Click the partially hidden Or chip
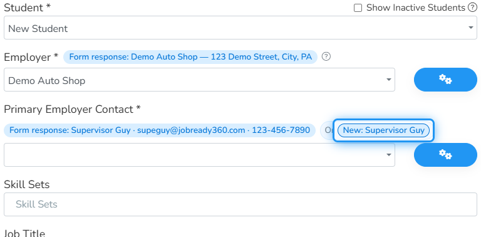The image size is (481, 237). 328,130
